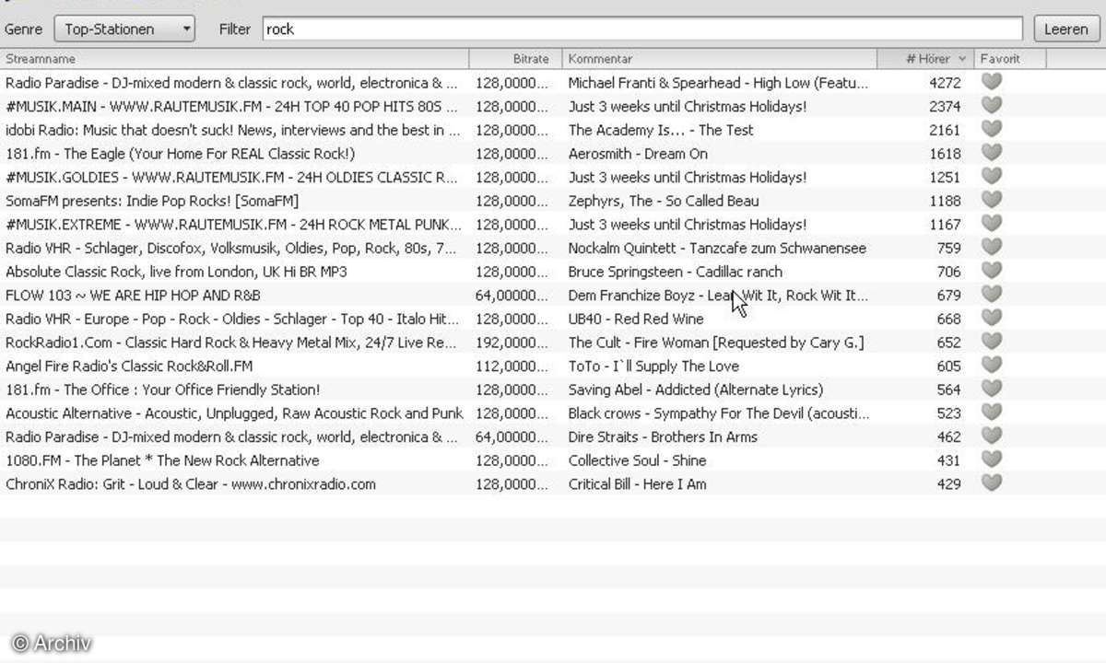Sort by Streamname column header
The width and height of the screenshot is (1106, 663).
point(235,58)
